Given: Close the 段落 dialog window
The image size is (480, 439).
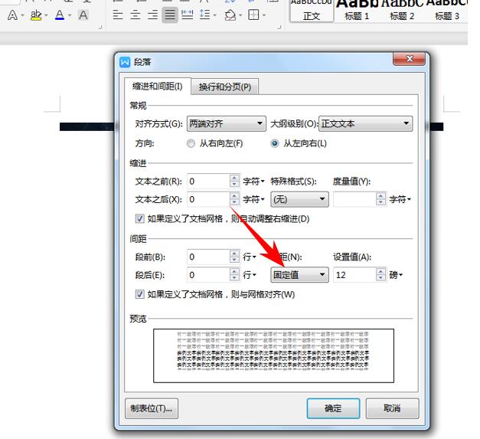Looking at the screenshot, I should click(410, 59).
